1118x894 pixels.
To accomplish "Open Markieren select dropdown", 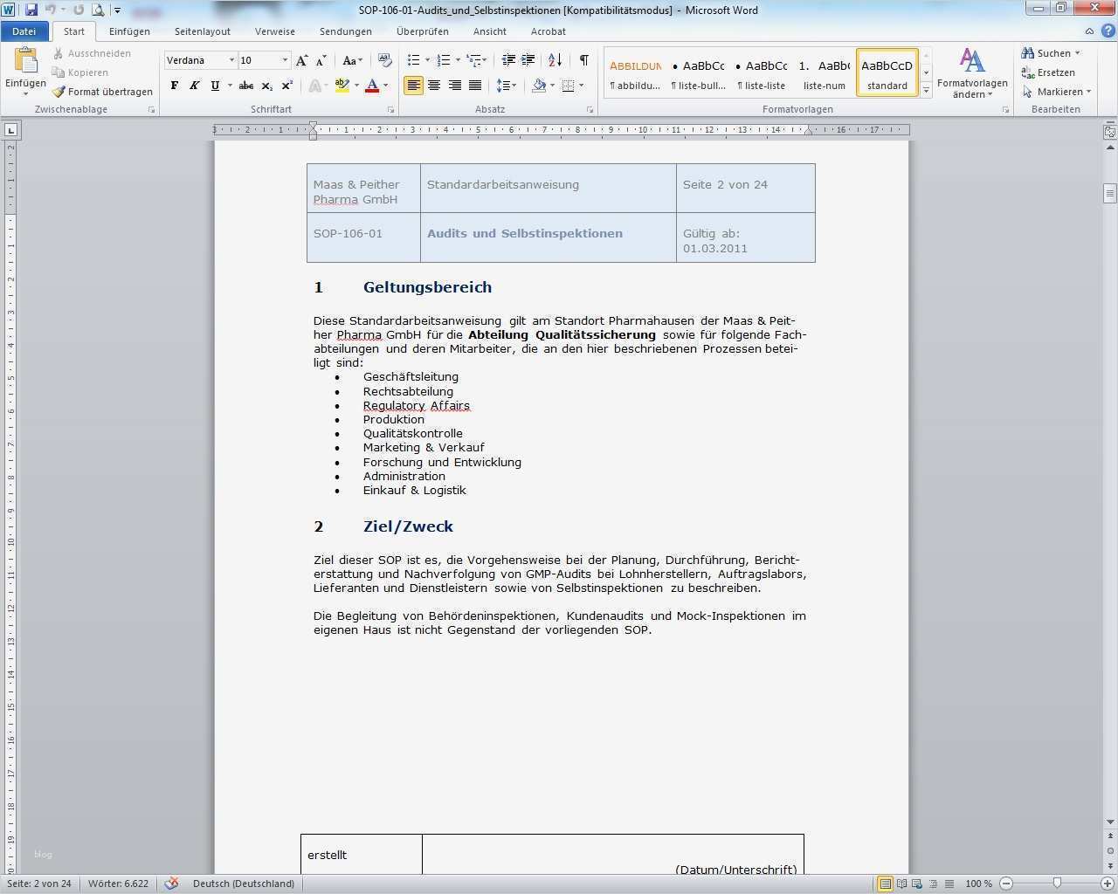I will pos(1057,92).
